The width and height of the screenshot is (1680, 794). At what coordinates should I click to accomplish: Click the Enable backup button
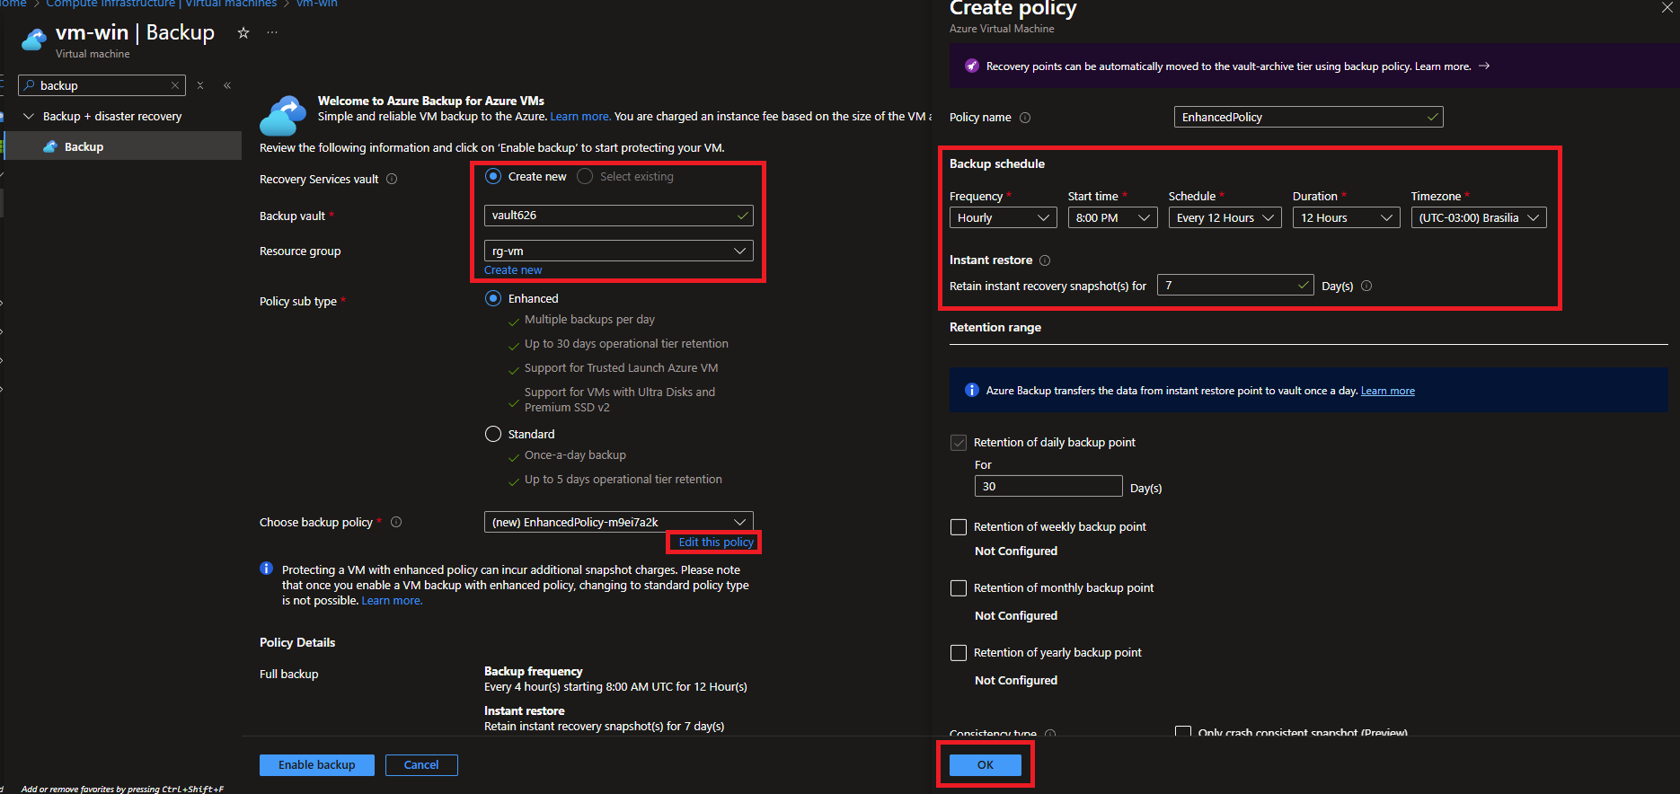click(x=316, y=765)
